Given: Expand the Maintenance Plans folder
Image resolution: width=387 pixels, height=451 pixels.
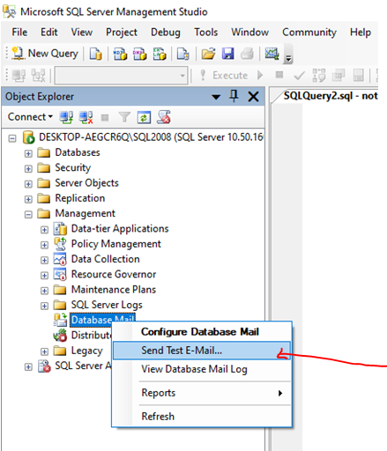Looking at the screenshot, I should coord(44,291).
